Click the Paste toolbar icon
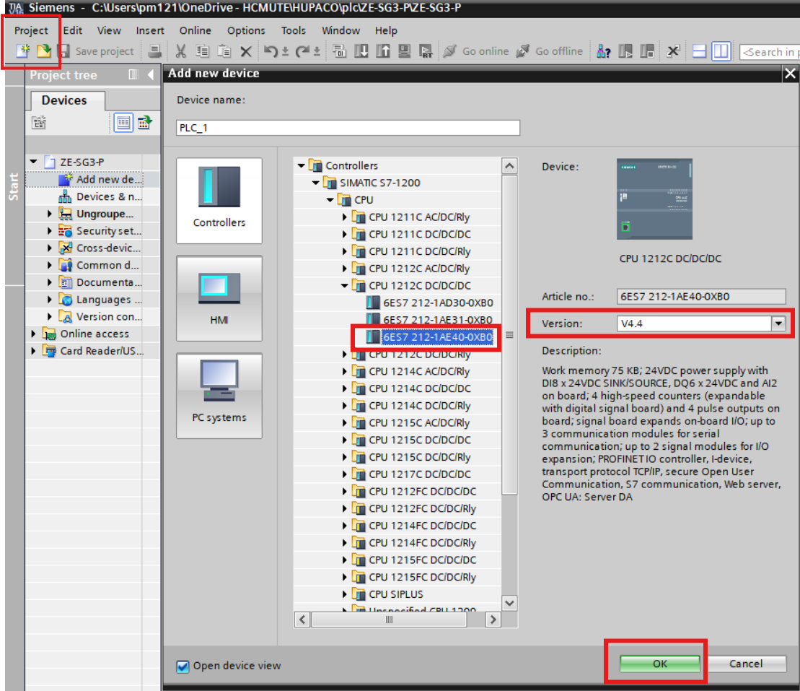Viewport: 800px width, 691px height. (224, 51)
